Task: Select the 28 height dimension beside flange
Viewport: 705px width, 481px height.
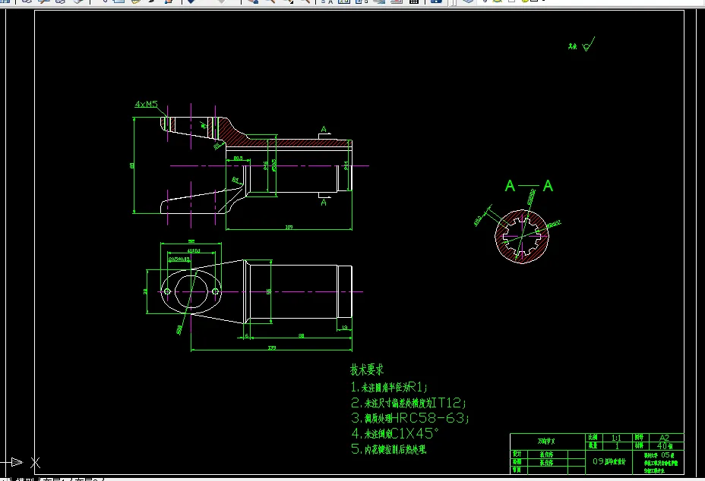Action: coord(145,291)
